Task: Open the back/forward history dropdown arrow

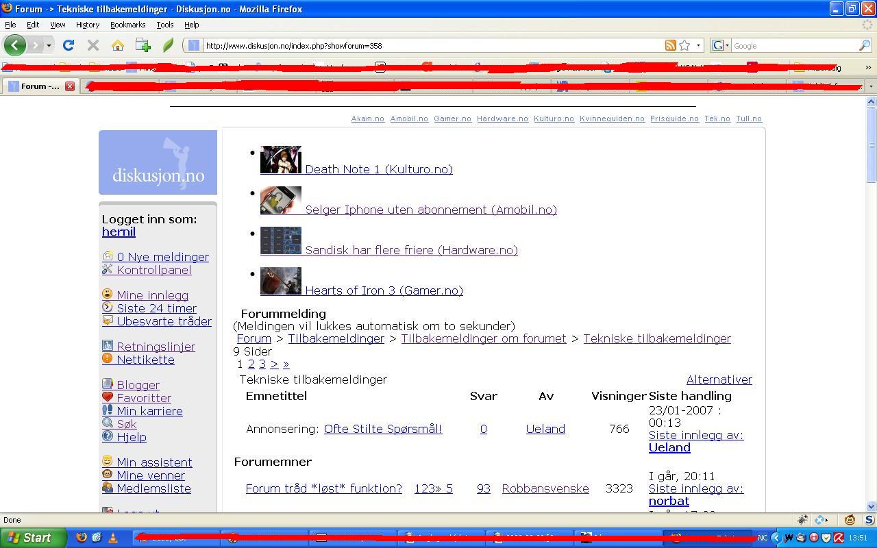Action: pos(49,45)
